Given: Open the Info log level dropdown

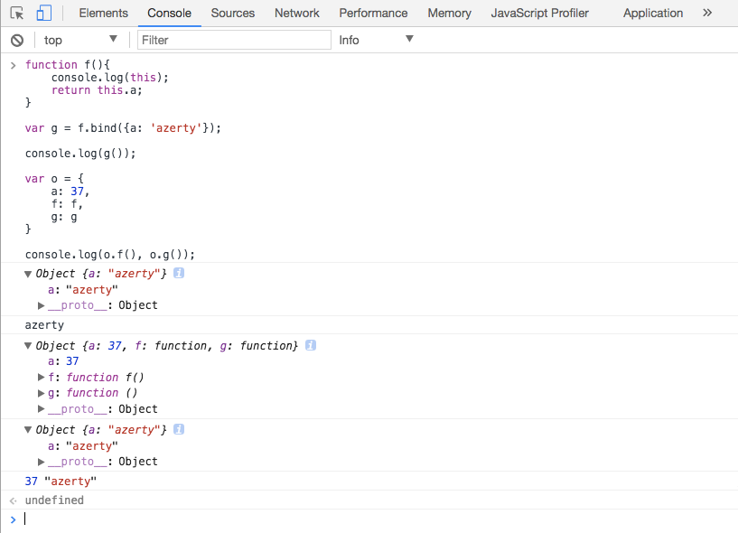Looking at the screenshot, I should (x=375, y=40).
